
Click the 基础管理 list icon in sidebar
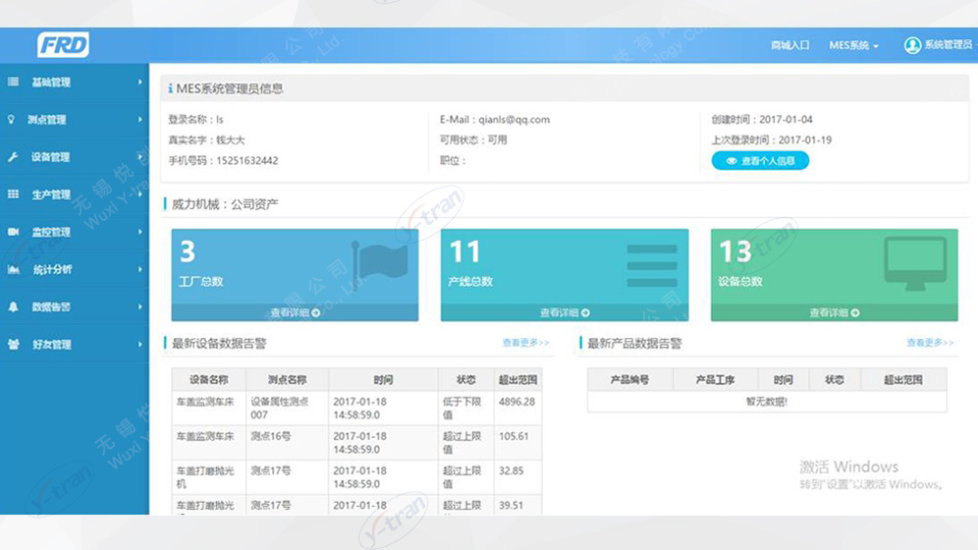point(13,82)
